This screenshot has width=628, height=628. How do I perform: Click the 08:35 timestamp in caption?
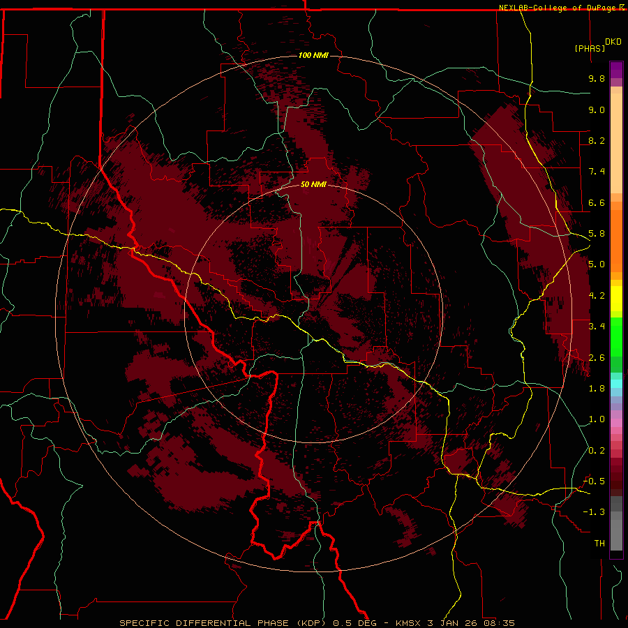pyautogui.click(x=499, y=623)
